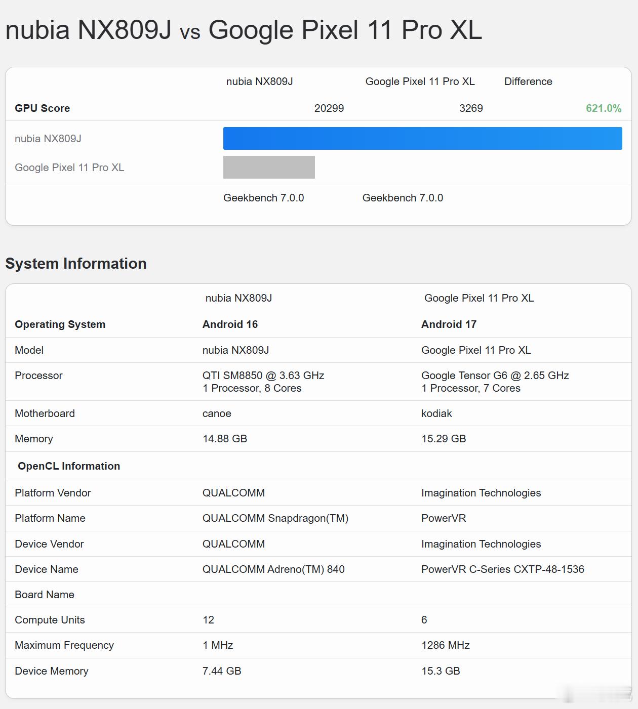Click nubia NX809J header in System Information table
The image size is (638, 709).
coord(239,298)
